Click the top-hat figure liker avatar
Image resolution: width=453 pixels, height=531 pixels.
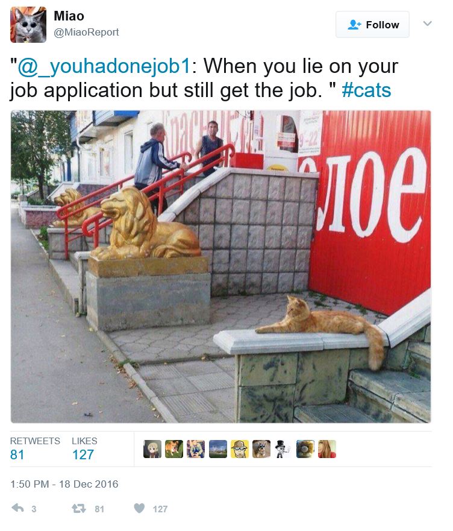click(283, 449)
